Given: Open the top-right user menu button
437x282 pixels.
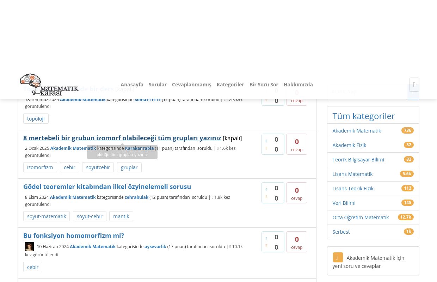Looking at the screenshot, I should (414, 85).
